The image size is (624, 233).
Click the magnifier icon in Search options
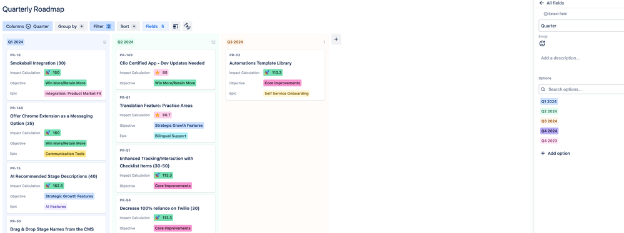point(543,89)
